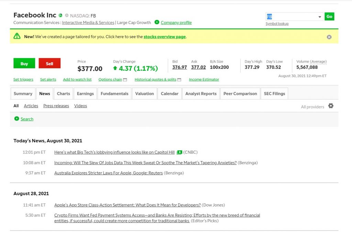The height and width of the screenshot is (233, 352).
Task: Click popup icon next to Options chain
Action: (125, 80)
